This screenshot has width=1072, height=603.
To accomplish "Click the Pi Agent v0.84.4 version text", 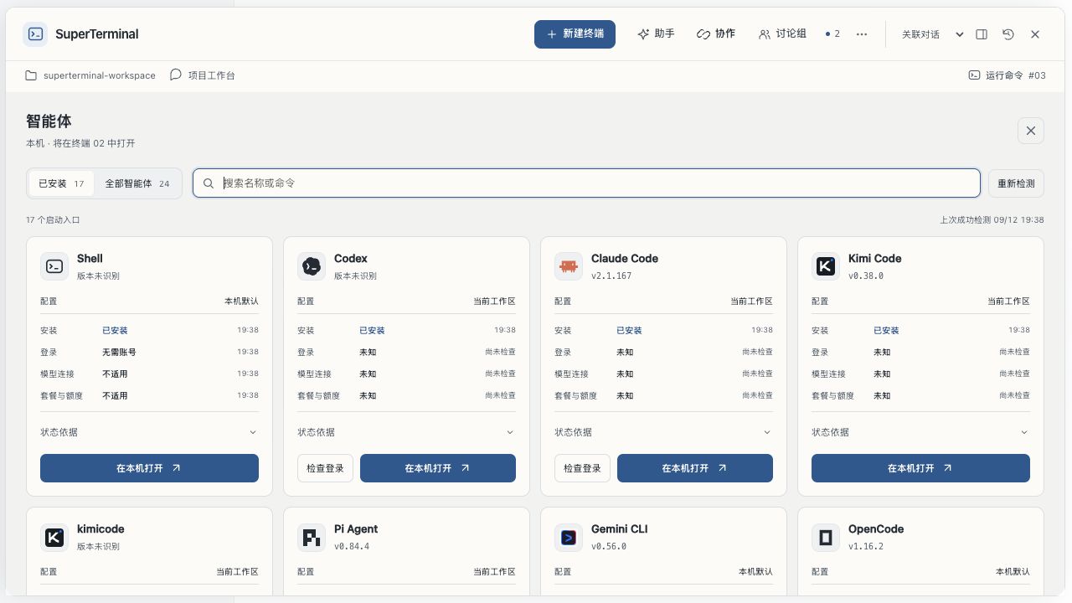I will [352, 546].
